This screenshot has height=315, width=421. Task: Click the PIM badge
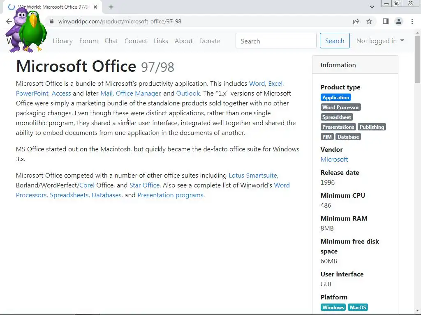click(x=327, y=137)
